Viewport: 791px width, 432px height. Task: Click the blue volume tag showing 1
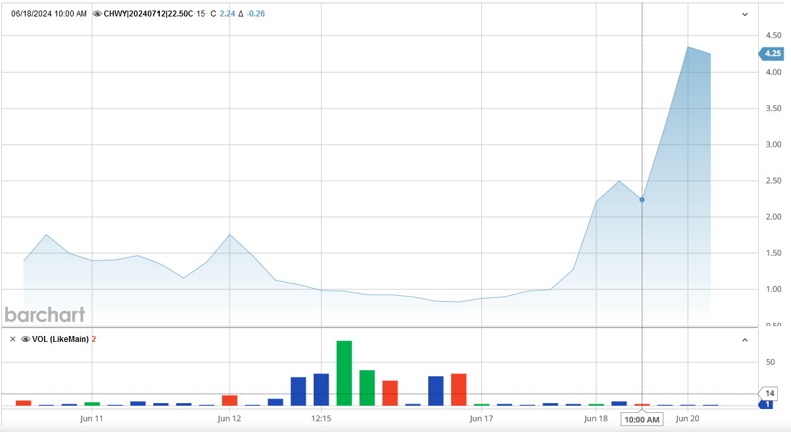(768, 404)
